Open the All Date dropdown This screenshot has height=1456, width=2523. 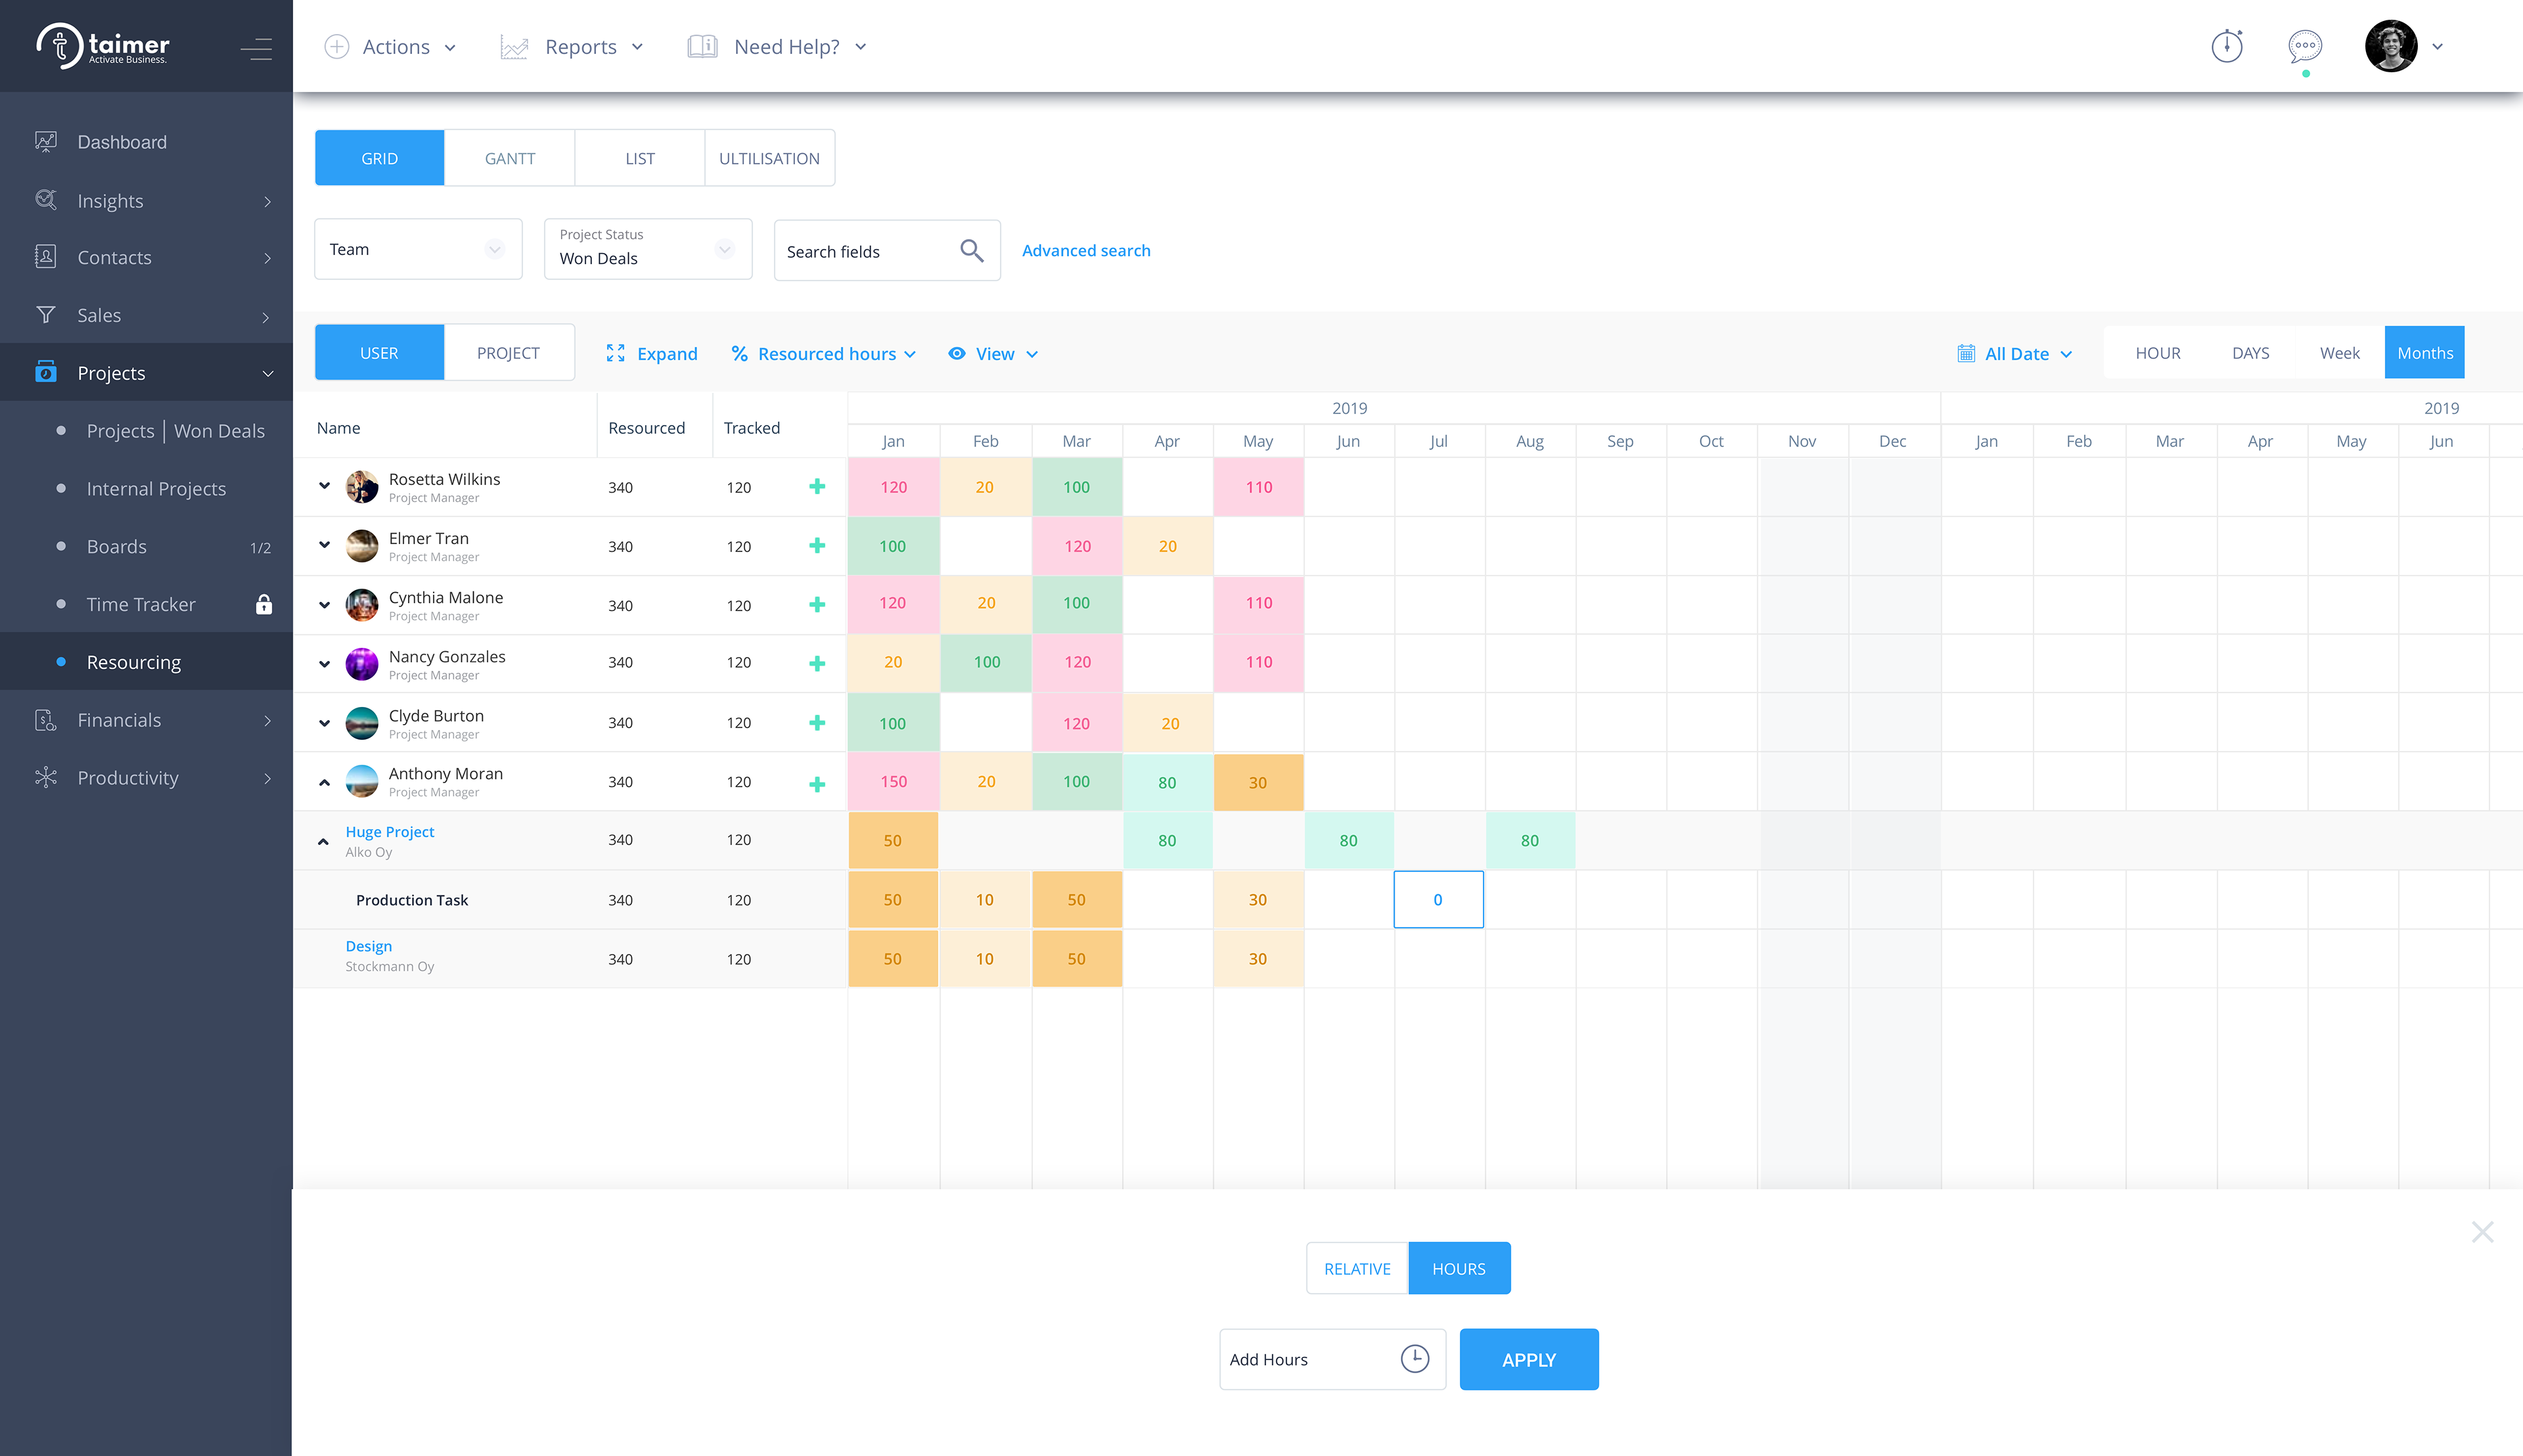pos(2015,353)
